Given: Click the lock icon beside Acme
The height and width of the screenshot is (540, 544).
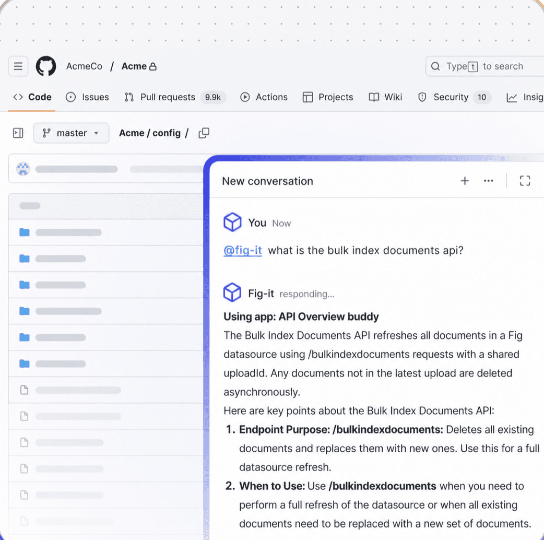Looking at the screenshot, I should tap(152, 66).
